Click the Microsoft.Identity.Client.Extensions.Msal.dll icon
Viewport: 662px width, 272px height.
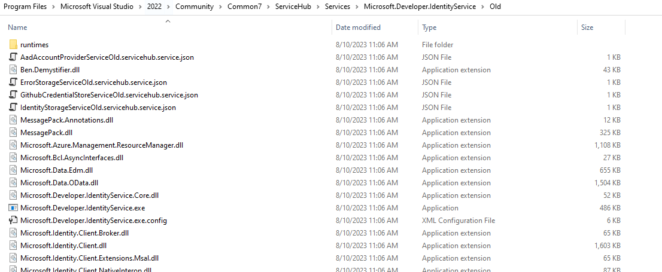13,258
